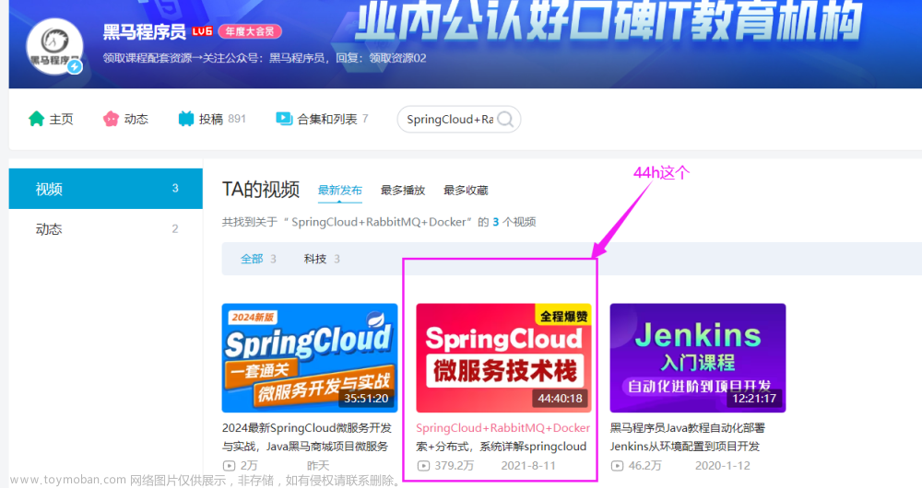
Task: Open the 主页 home tab
Action: [51, 119]
